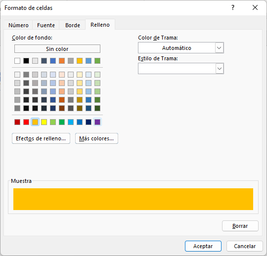Viewport: 267px width, 256px height.
Task: Pick the red swatch in standard colors row
Action: click(26, 122)
